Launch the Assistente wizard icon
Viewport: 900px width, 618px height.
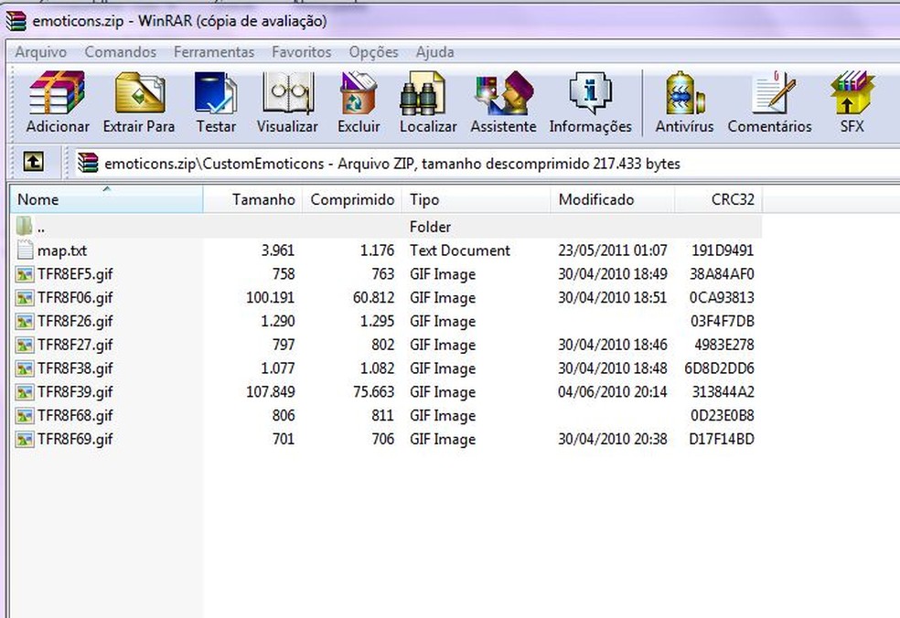point(503,93)
